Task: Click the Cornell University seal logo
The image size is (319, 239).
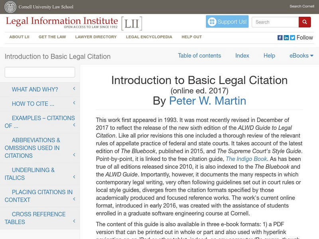Action: tap(10, 7)
